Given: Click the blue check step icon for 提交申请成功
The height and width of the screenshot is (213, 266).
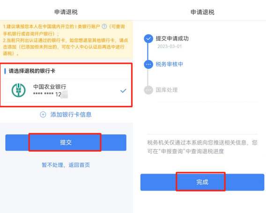Looking at the screenshot, I should click(148, 38).
